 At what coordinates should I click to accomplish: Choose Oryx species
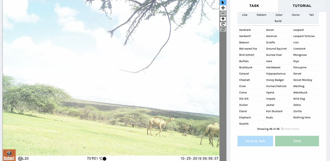click(x=305, y=61)
